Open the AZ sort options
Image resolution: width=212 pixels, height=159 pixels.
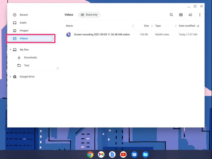click(190, 15)
